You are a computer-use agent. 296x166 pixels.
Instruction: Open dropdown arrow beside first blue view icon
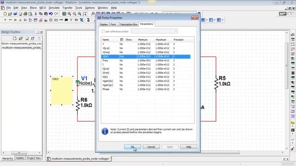[207, 20]
